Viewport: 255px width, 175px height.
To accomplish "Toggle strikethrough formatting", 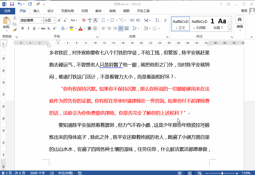I will [x=43, y=29].
